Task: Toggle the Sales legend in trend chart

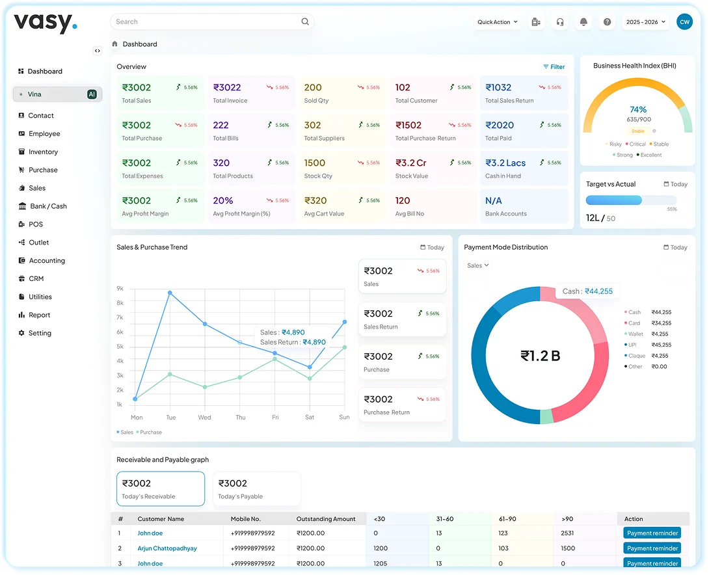Action: click(x=125, y=432)
